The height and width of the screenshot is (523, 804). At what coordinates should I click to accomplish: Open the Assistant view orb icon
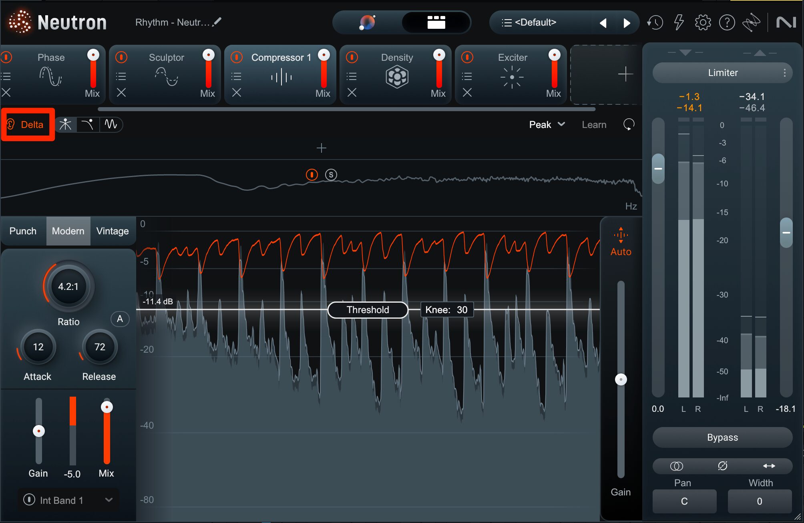pos(367,22)
